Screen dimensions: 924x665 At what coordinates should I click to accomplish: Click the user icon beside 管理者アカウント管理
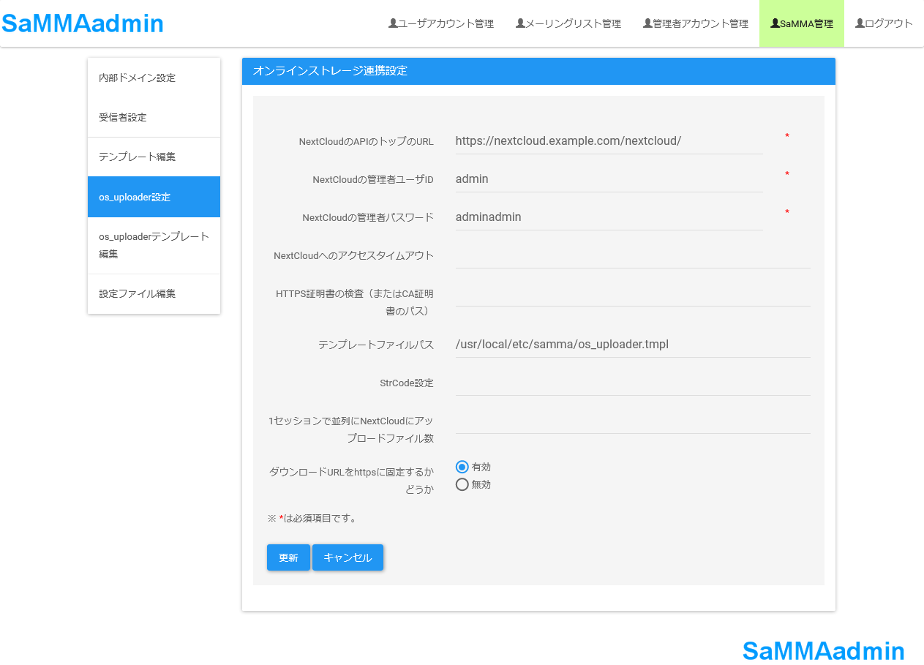click(x=647, y=23)
